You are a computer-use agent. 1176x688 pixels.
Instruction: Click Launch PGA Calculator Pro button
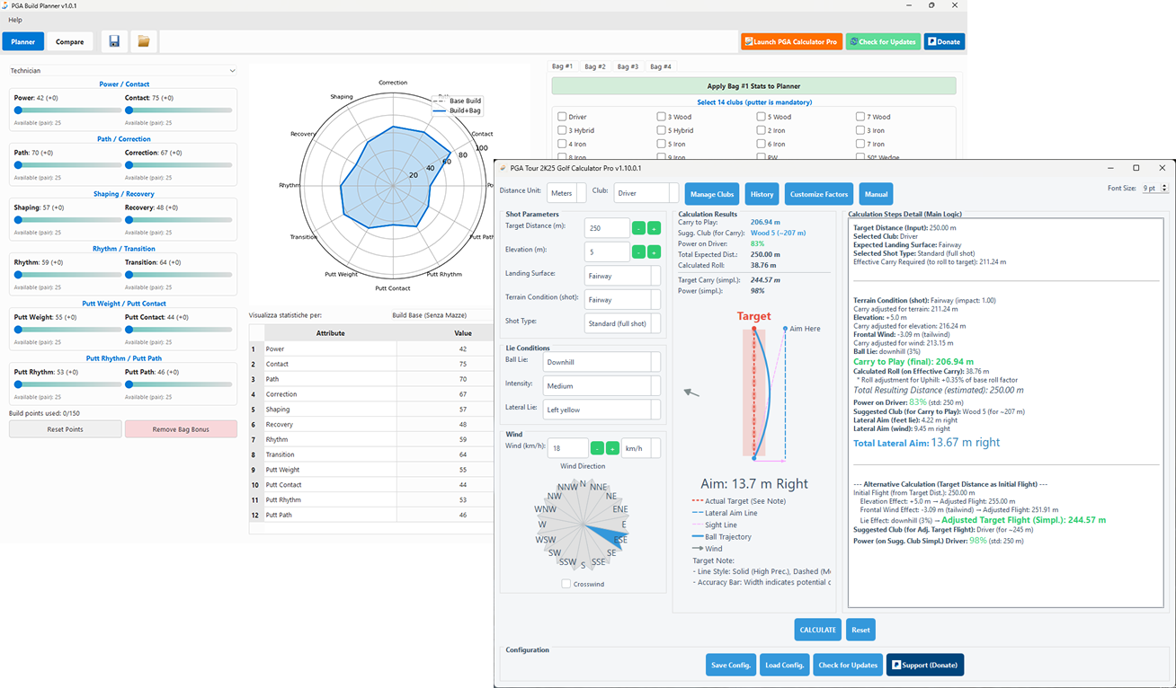(x=791, y=41)
